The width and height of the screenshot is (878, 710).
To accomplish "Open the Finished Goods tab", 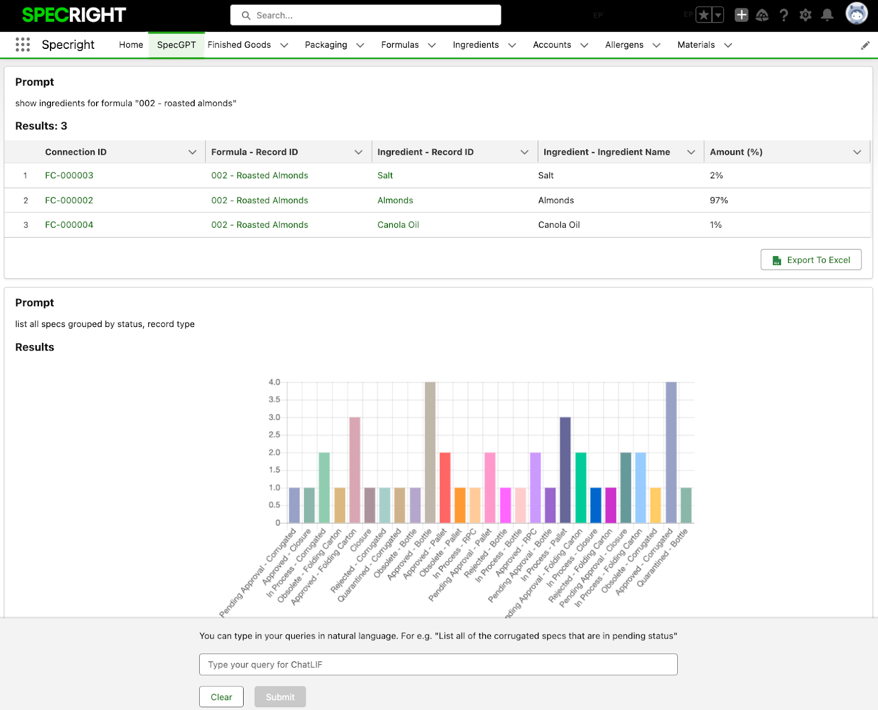I will tap(239, 45).
